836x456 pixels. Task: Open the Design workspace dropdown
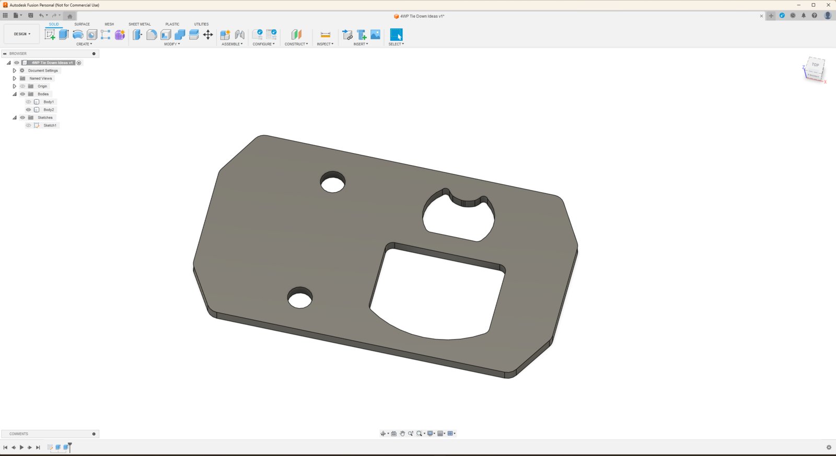[x=22, y=34]
